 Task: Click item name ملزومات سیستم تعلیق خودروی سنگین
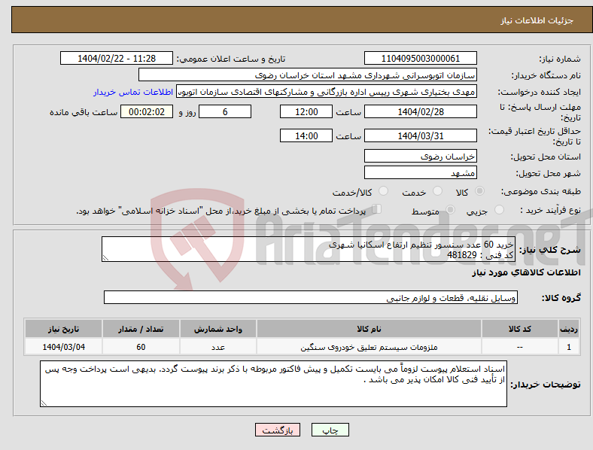pos(369,347)
